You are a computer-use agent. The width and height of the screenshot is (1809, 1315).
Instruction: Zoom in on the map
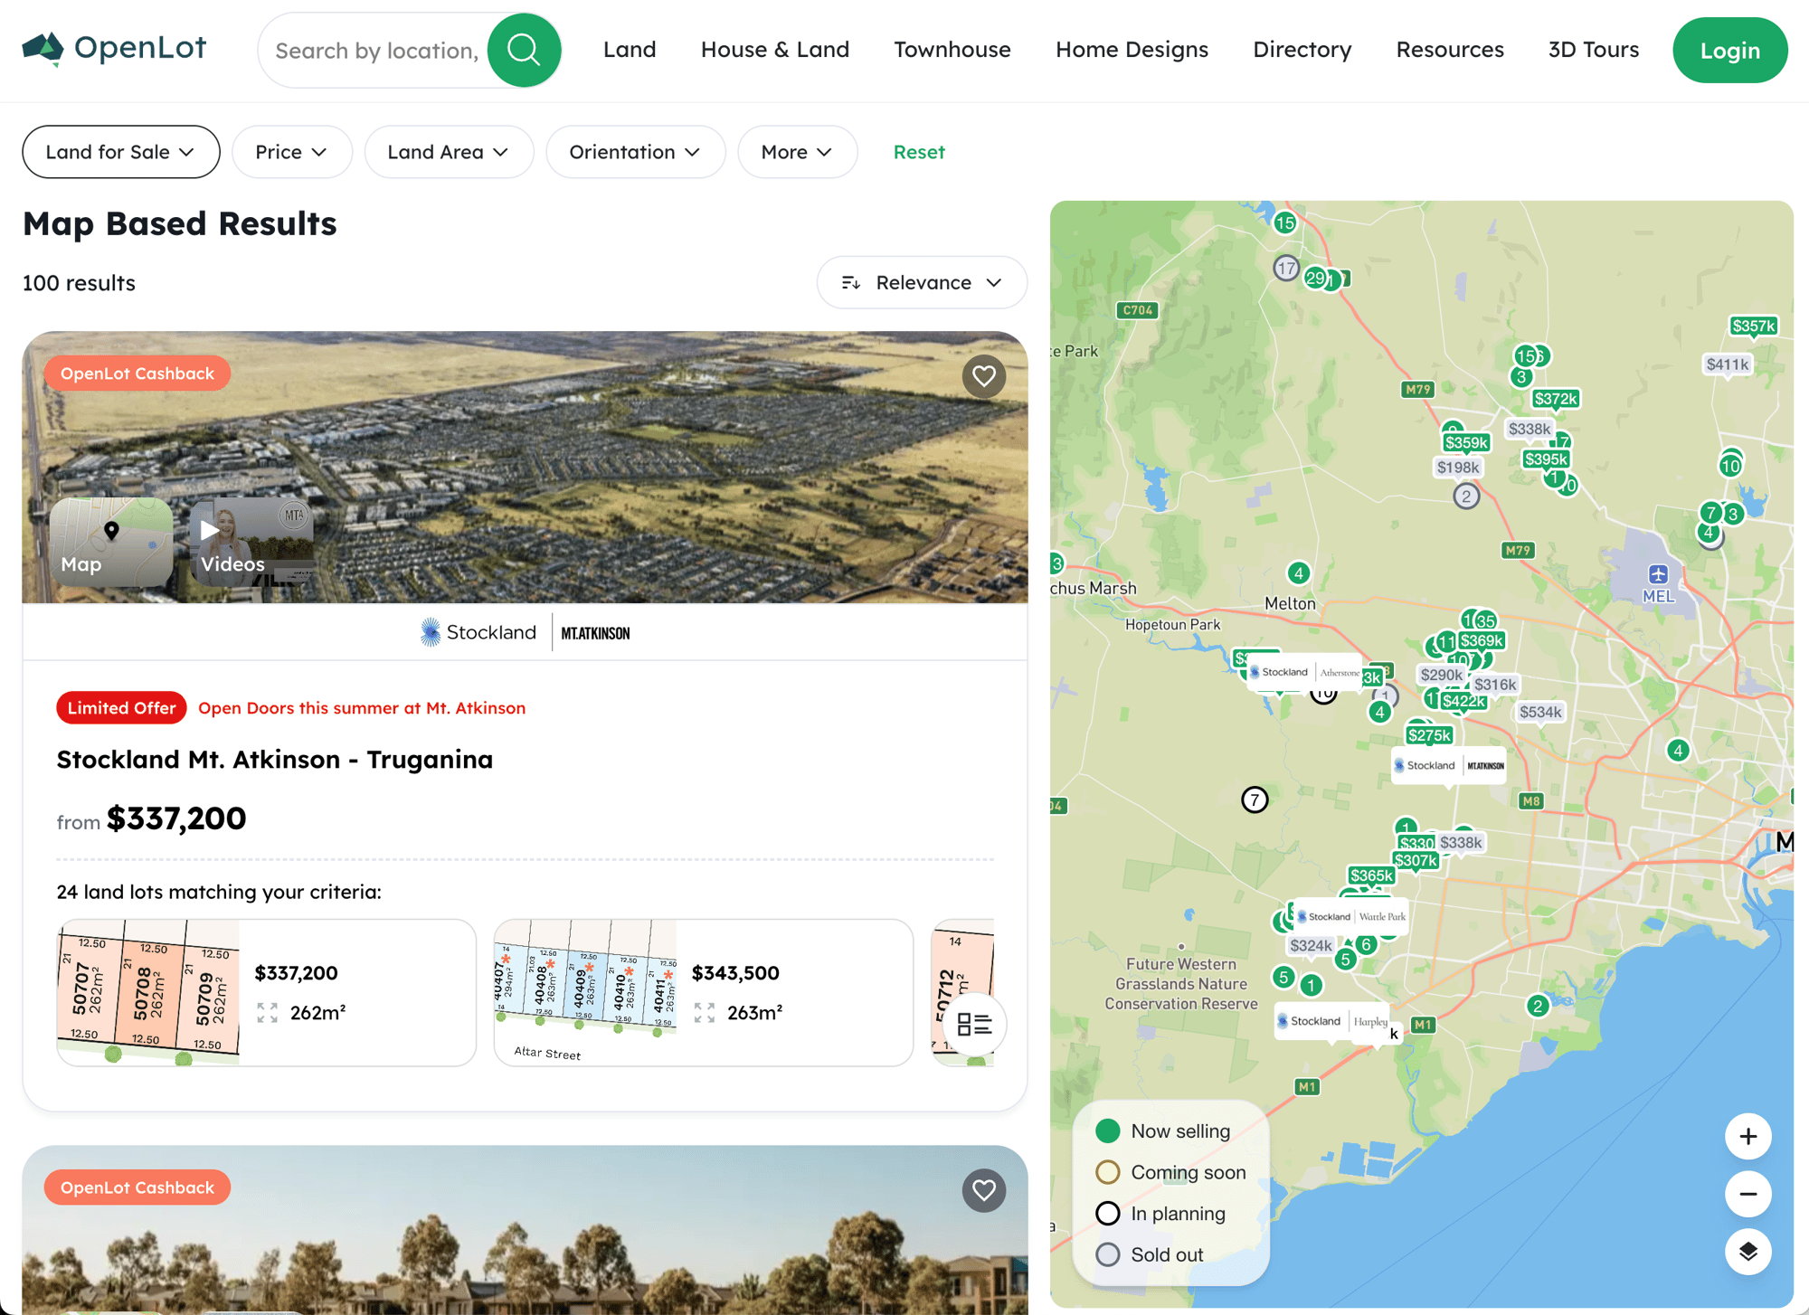[x=1748, y=1137]
